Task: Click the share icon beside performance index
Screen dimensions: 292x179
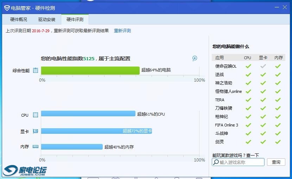Action: coord(195,58)
